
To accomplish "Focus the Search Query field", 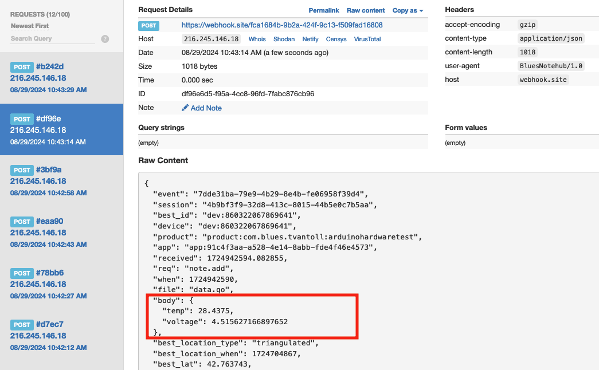I will [53, 38].
